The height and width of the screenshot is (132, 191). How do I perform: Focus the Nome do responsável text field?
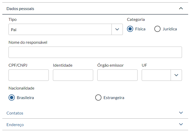click(95, 52)
